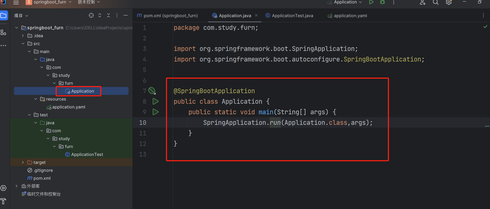490x209 pixels.
Task: Collapse the resources folder
Action: pyautogui.click(x=36, y=99)
